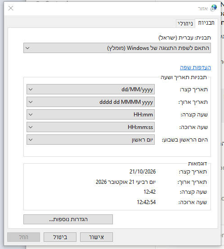Click the שעה ארוכה: label in formats group
Screen dimensions: 224x249
(193, 127)
